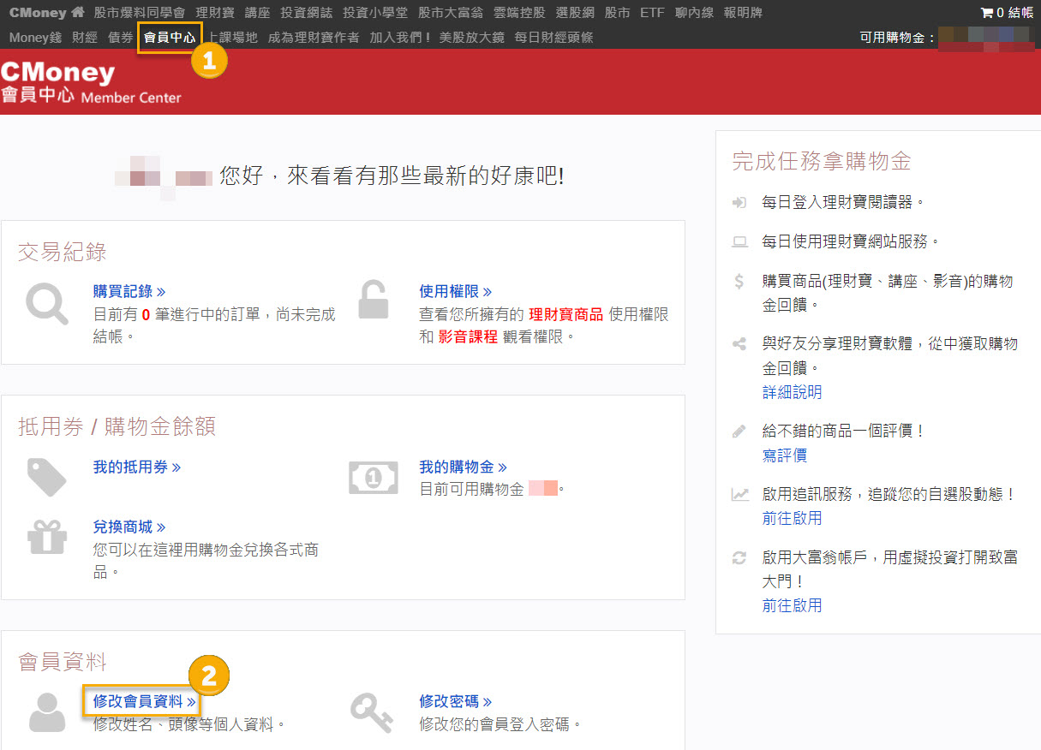Click 前往啟用 under 啟用大富翁帳戶
Screen dimensions: 1041x750
pos(792,605)
